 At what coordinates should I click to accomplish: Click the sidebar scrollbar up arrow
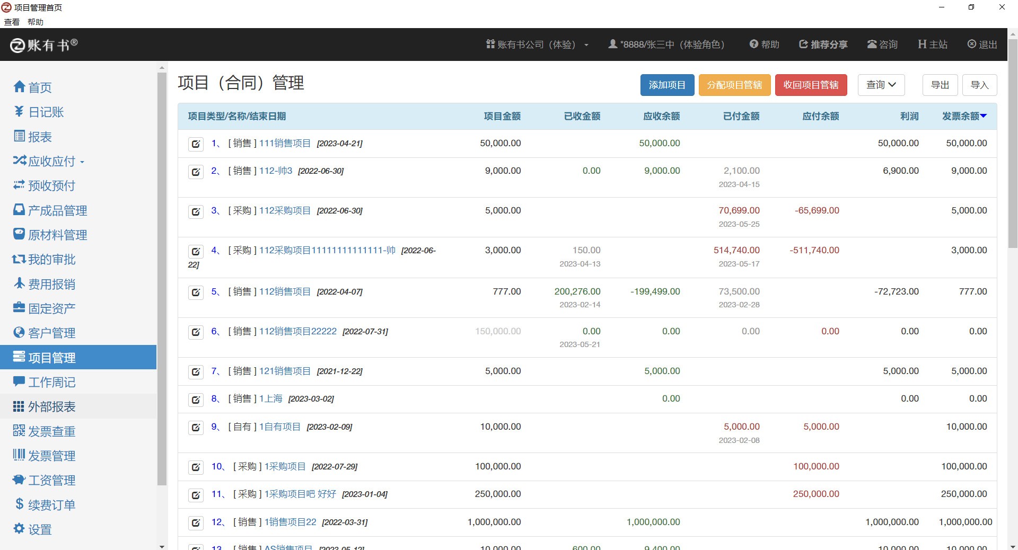coord(162,68)
